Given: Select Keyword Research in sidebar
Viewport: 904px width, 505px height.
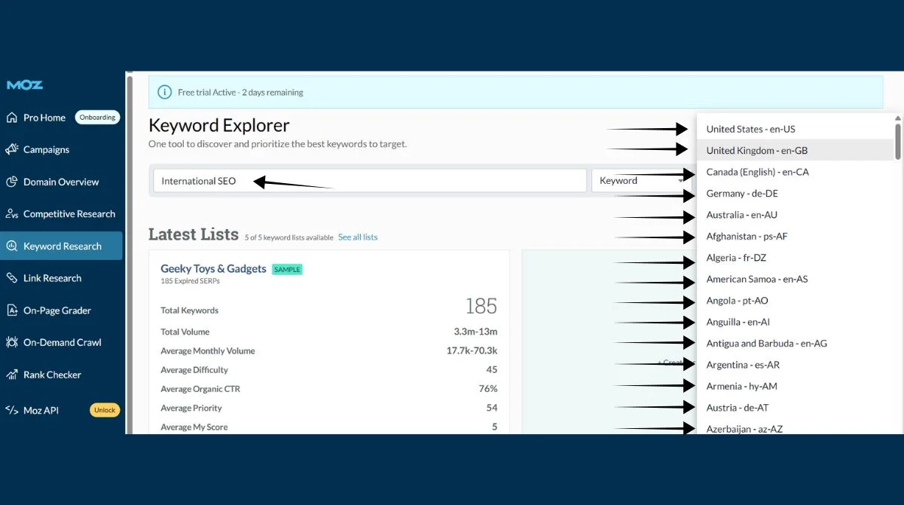Looking at the screenshot, I should tap(61, 246).
